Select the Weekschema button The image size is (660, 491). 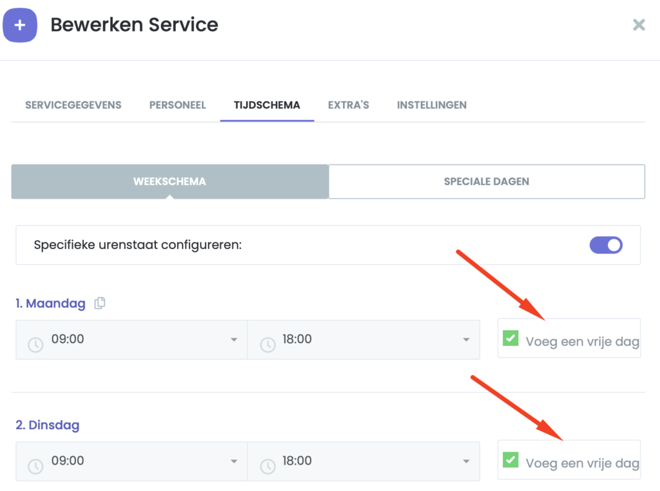click(x=170, y=181)
